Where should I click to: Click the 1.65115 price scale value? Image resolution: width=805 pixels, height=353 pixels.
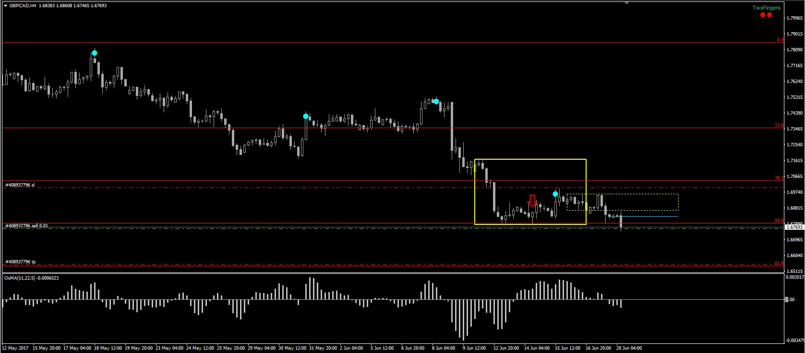click(795, 271)
